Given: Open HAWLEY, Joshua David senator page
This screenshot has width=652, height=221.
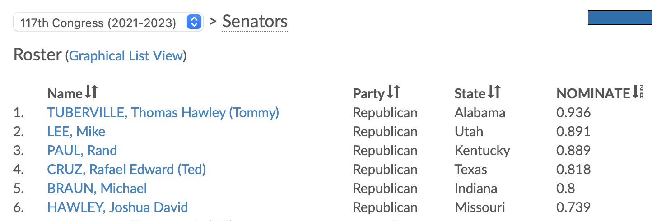Looking at the screenshot, I should coord(117,207).
